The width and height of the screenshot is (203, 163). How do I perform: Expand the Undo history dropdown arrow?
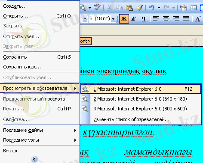click(x=159, y=8)
